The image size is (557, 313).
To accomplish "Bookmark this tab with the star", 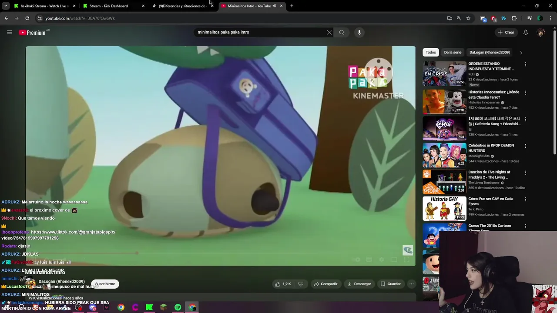I will [468, 18].
